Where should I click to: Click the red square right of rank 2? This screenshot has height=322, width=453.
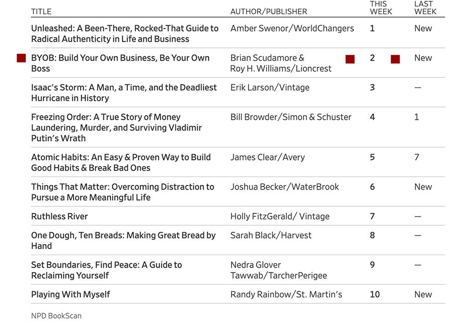pos(395,59)
